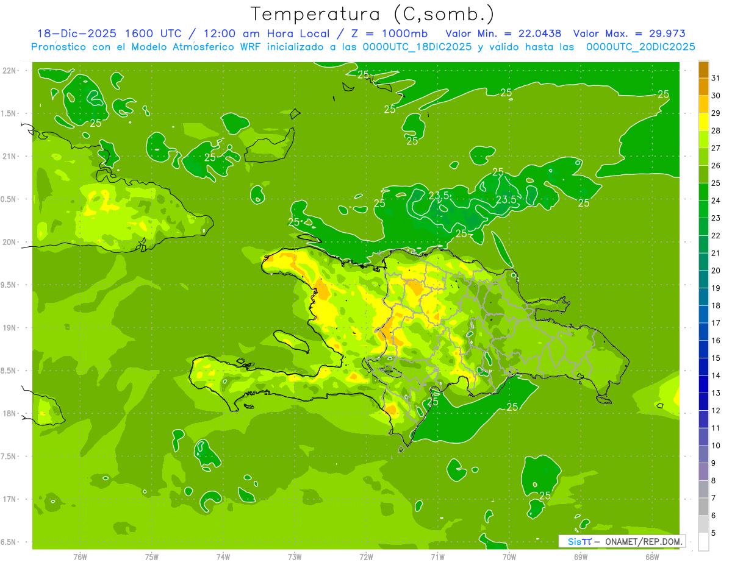Click the '9' label on the color scale
732x565 pixels.
pyautogui.click(x=714, y=463)
